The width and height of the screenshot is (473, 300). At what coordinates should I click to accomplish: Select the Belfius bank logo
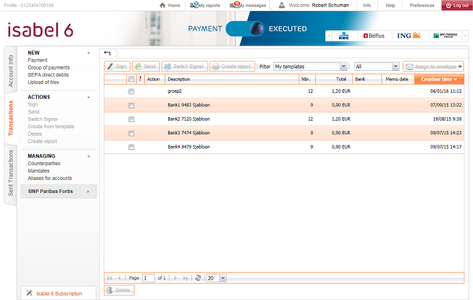click(374, 36)
